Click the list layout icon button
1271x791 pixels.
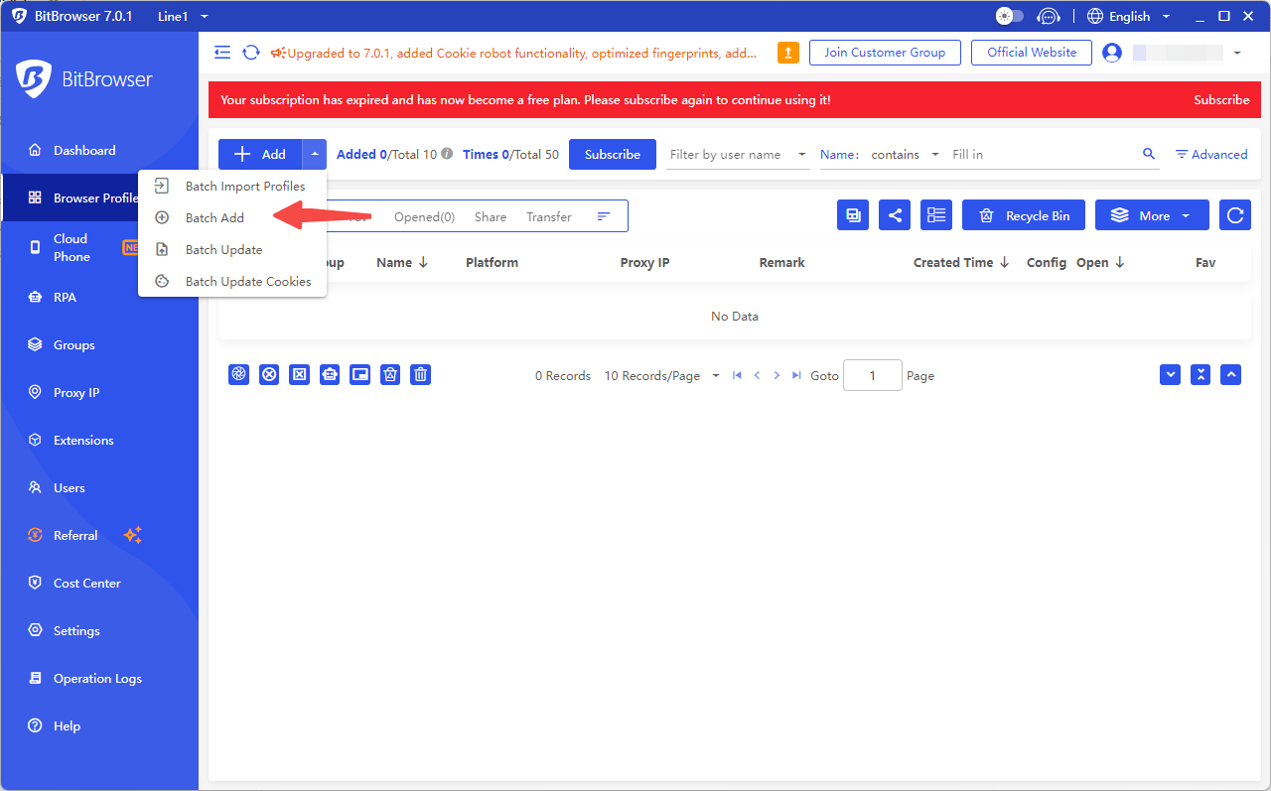936,215
